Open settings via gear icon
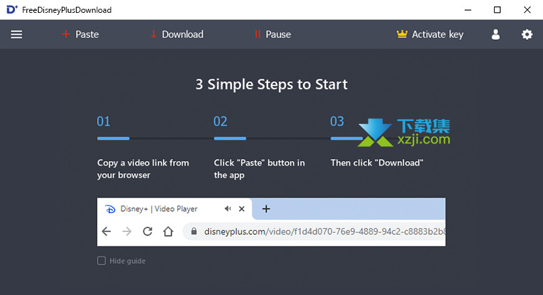543x295 pixels. 527,35
